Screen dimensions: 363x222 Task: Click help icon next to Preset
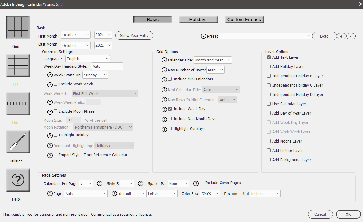point(203,36)
